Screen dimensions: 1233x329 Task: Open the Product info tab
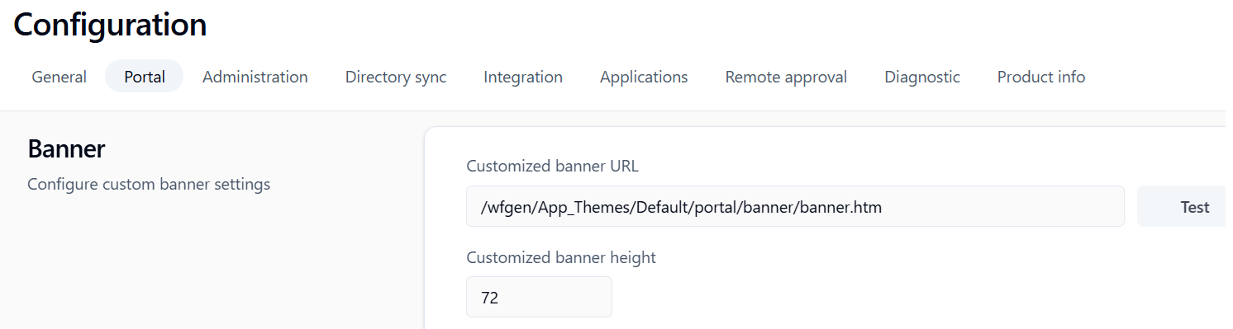(1041, 77)
